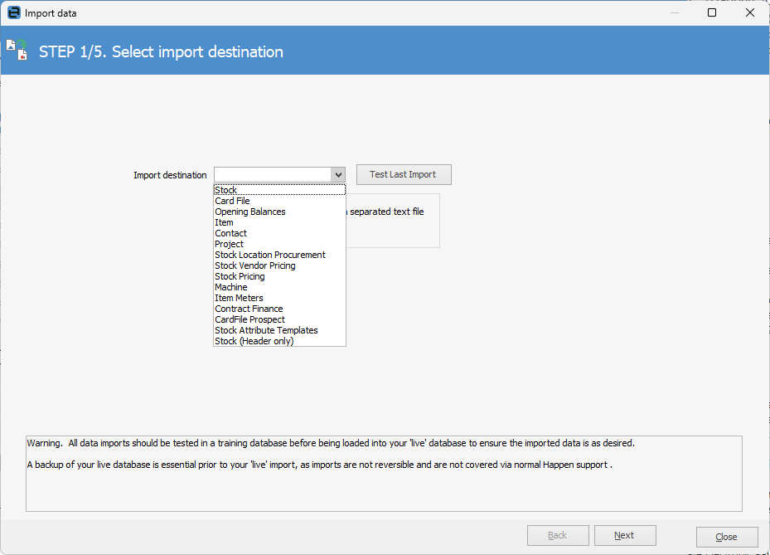The image size is (770, 555).
Task: Pick Item from the import destinations
Action: (x=225, y=222)
